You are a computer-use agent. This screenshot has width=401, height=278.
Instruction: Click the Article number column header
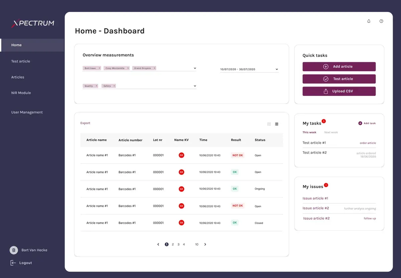[x=130, y=140]
